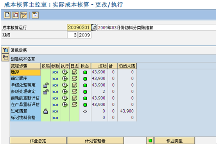
Task: Click the copy costing run toolbar icon
Action: click(x=15, y=15)
